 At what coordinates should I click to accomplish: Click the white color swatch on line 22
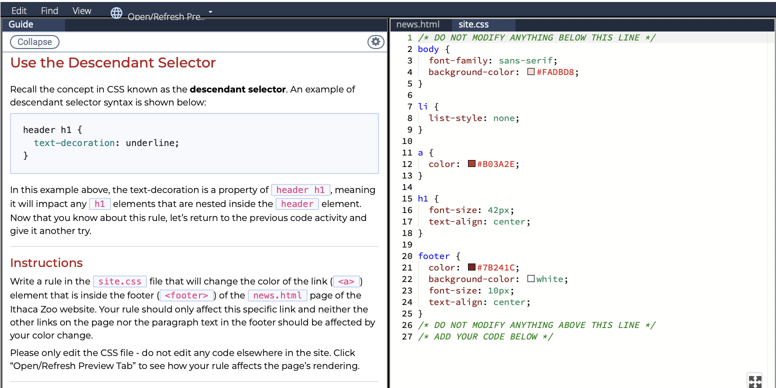click(x=531, y=279)
